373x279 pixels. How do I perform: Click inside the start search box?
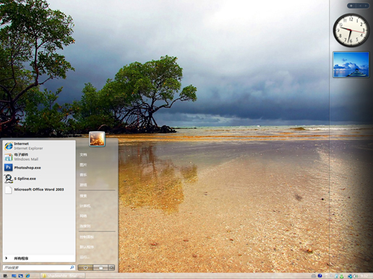point(39,267)
